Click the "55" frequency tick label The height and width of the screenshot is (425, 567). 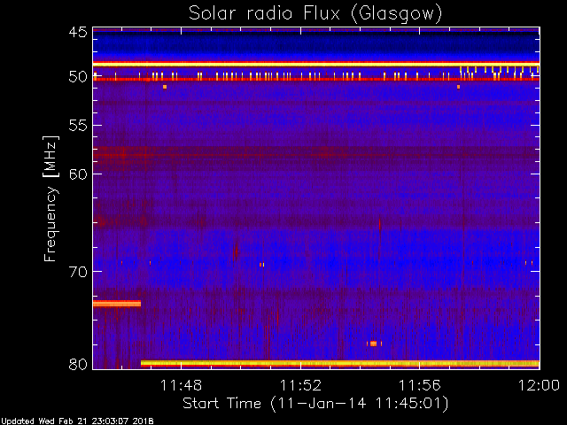click(x=79, y=126)
